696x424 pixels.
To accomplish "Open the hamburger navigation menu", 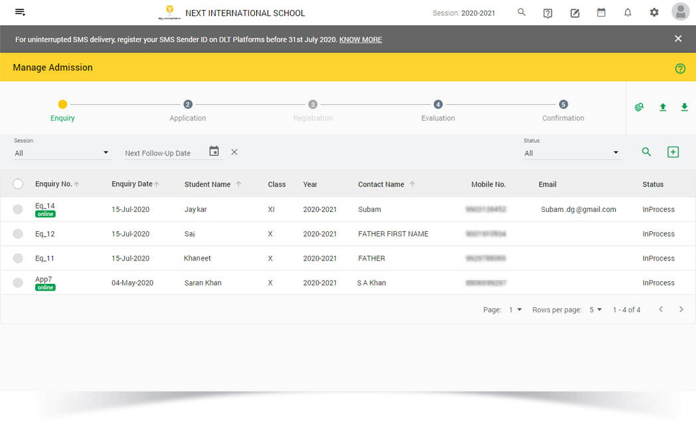I will 20,13.
